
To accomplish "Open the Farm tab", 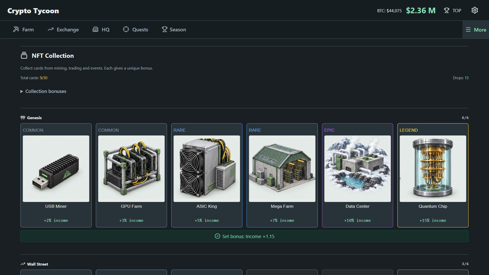I will point(23,30).
